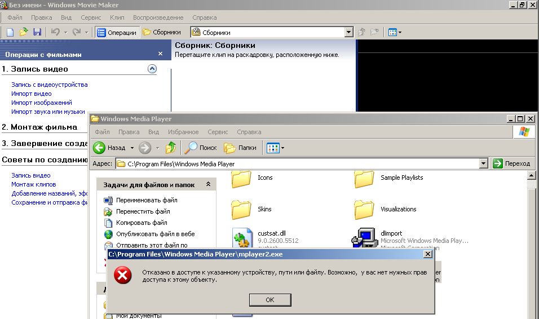Open Back history dropdown arrow

132,148
